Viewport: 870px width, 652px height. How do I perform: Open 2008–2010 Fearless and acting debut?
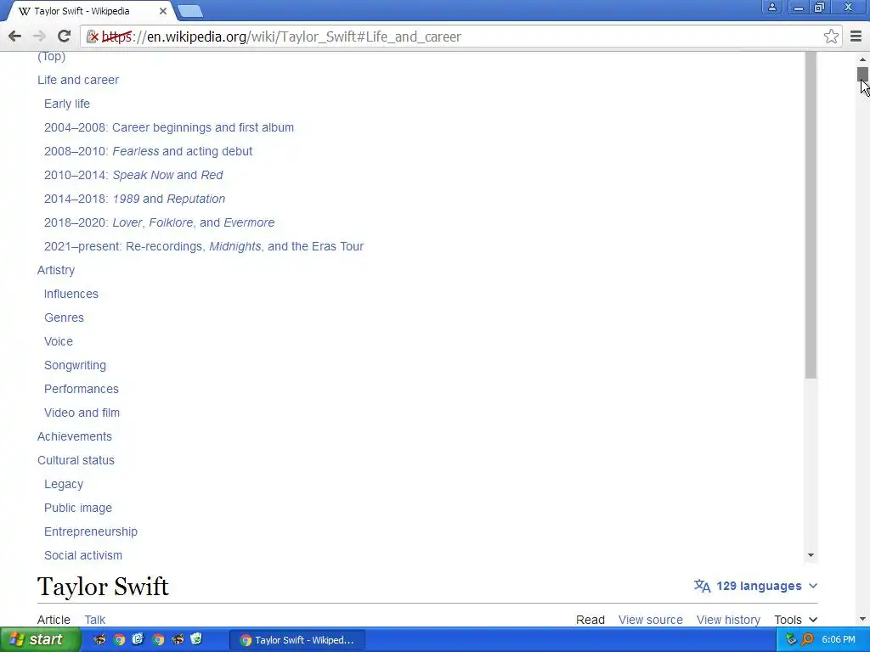(148, 151)
